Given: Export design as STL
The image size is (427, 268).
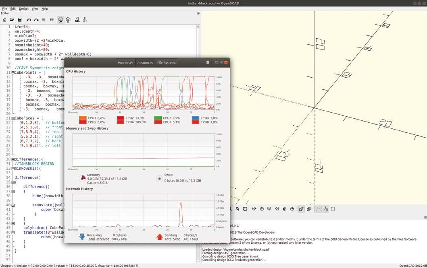Looking at the screenshot, I should point(77,20).
